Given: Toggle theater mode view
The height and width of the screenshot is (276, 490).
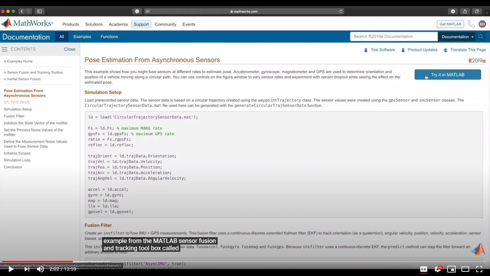Looking at the screenshot, I should (x=465, y=269).
